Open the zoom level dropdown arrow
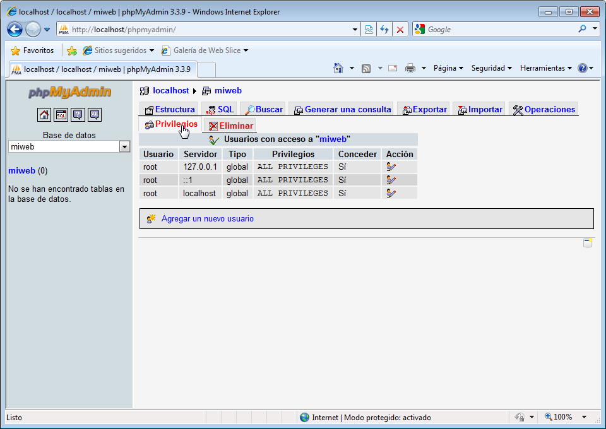Viewport: 606px width, 429px height. click(x=585, y=417)
